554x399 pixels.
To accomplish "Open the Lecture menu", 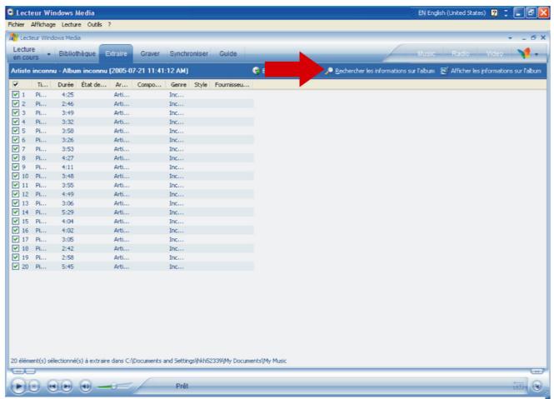I will [71, 24].
